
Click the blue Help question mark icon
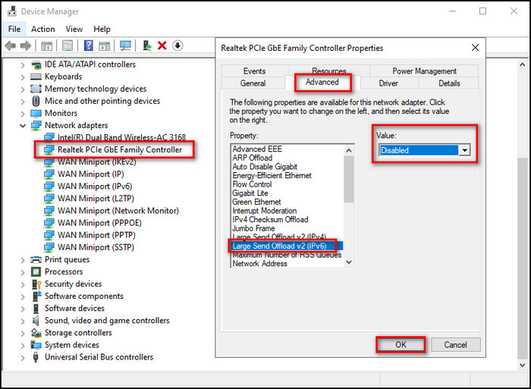click(89, 45)
